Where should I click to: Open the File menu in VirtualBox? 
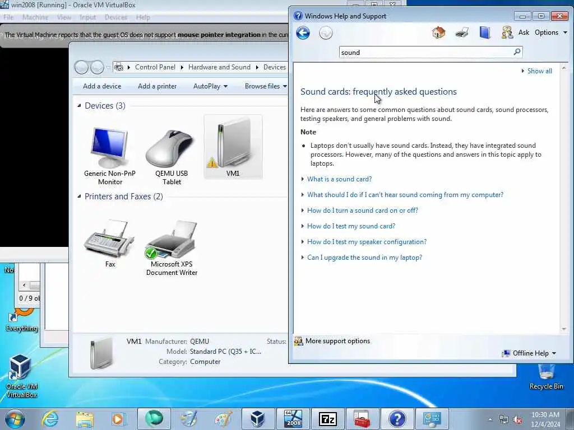pyautogui.click(x=8, y=17)
